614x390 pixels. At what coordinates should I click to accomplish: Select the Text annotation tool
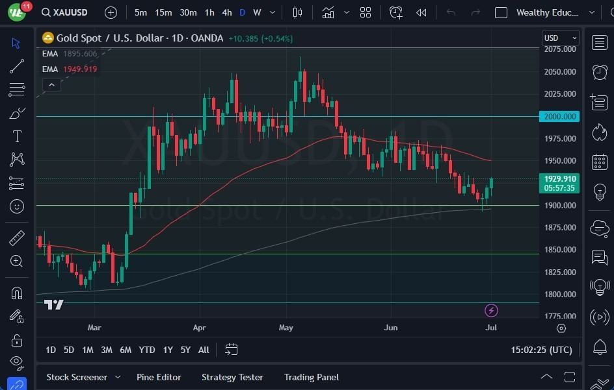[16, 136]
